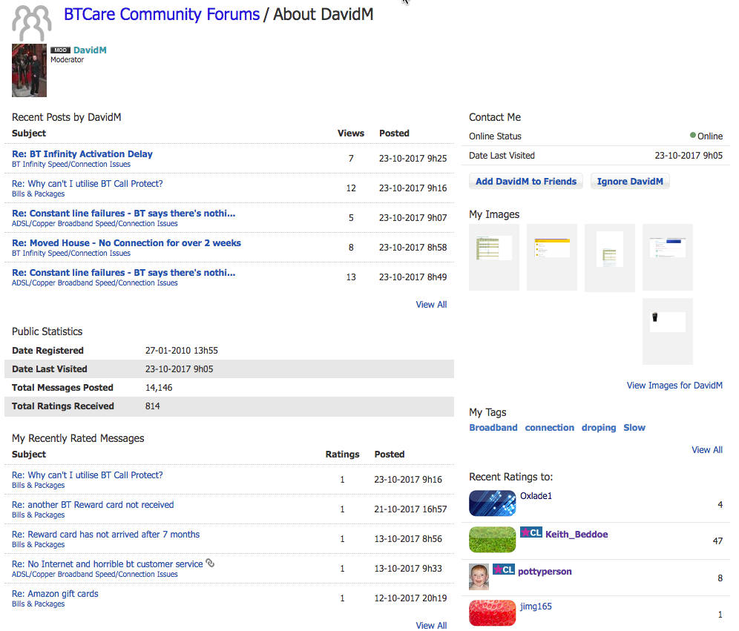The height and width of the screenshot is (631, 739).
Task: Click the community people icon at top left
Action: [x=32, y=22]
